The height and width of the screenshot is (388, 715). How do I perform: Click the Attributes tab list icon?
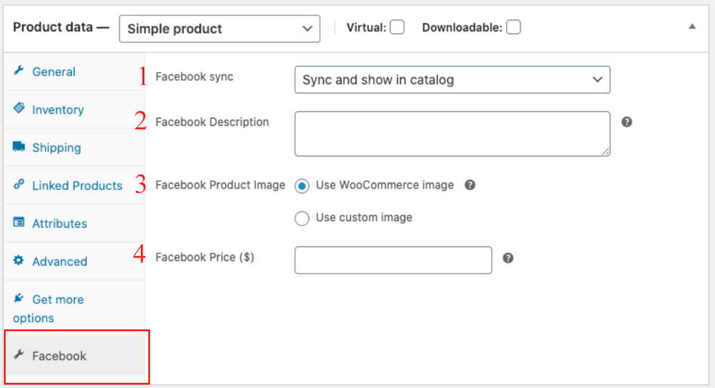point(18,223)
